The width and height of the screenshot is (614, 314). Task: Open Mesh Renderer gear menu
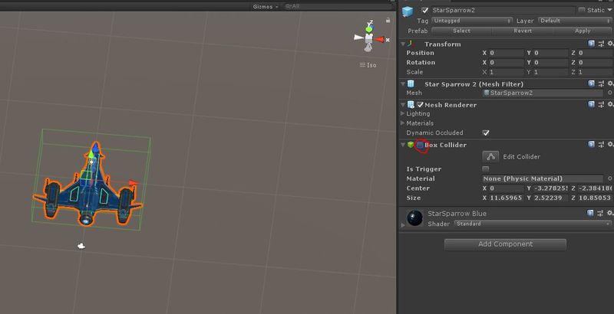click(610, 104)
